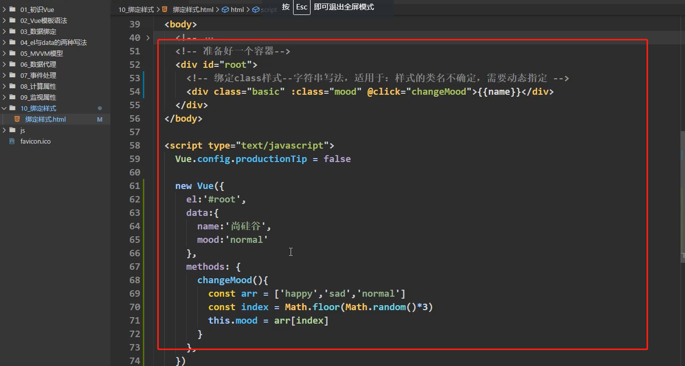Click changeMood(){ on line 68
Image resolution: width=685 pixels, height=366 pixels.
(x=233, y=280)
